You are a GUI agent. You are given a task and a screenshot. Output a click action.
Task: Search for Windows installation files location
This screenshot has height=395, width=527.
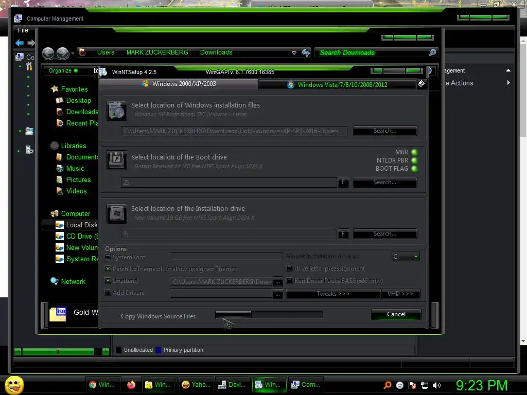tap(385, 131)
